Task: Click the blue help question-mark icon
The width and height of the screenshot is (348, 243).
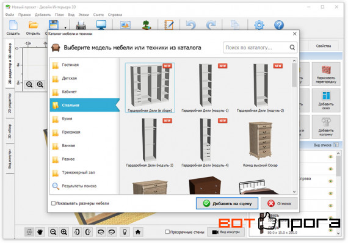Action: [x=279, y=25]
